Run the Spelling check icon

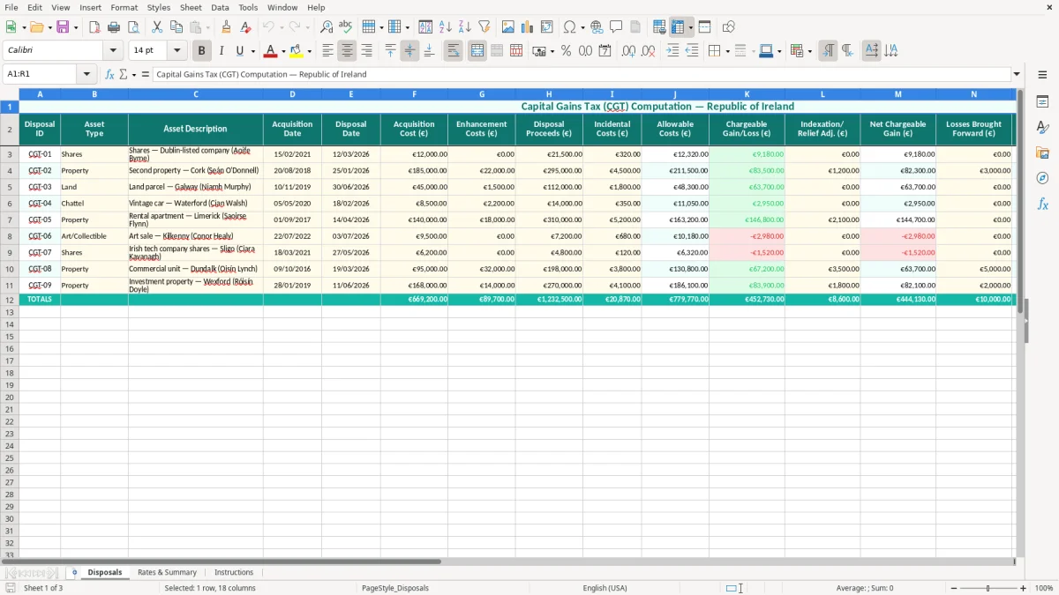click(346, 27)
